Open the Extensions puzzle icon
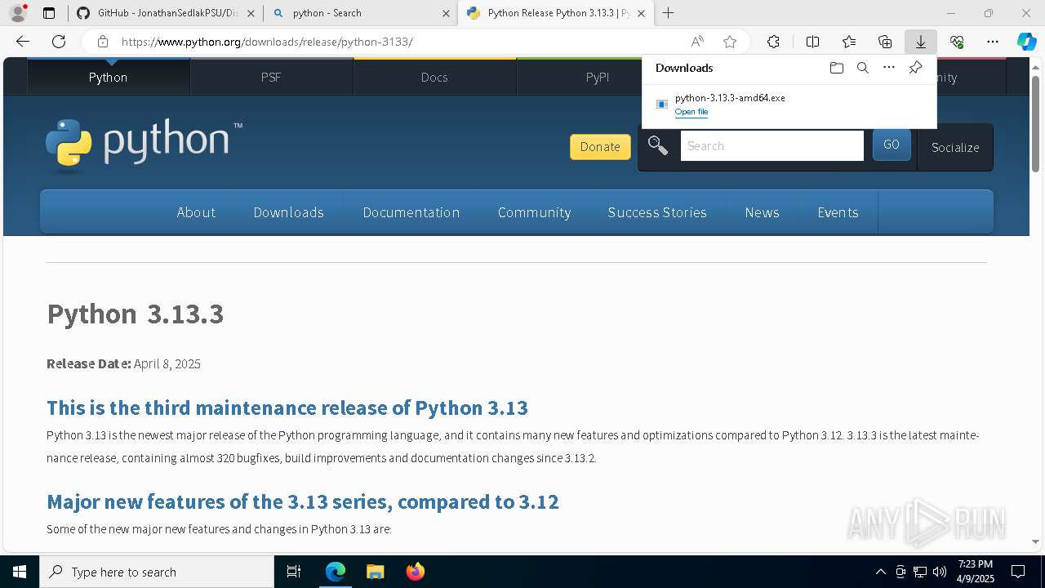The image size is (1045, 588). click(773, 42)
